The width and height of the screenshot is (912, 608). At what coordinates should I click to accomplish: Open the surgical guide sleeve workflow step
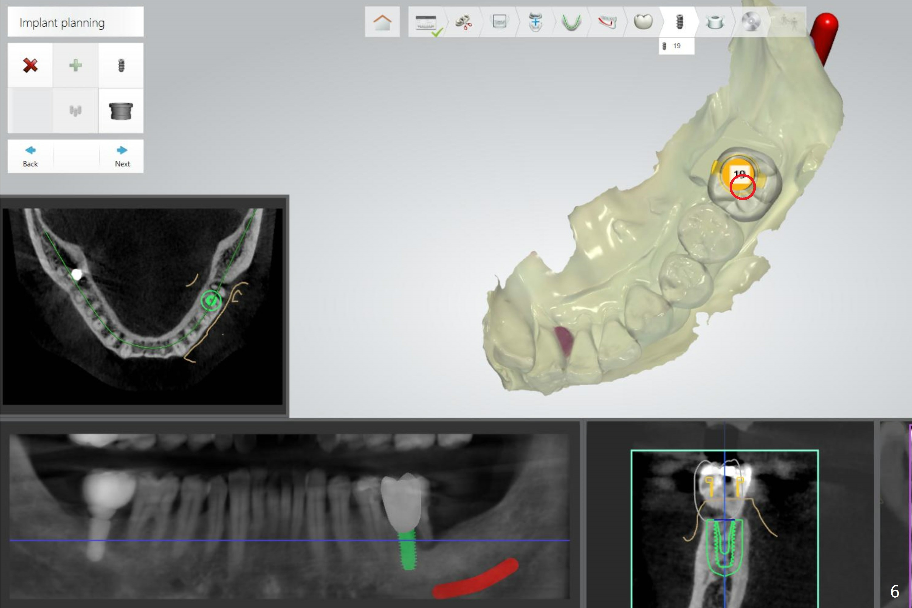point(715,22)
